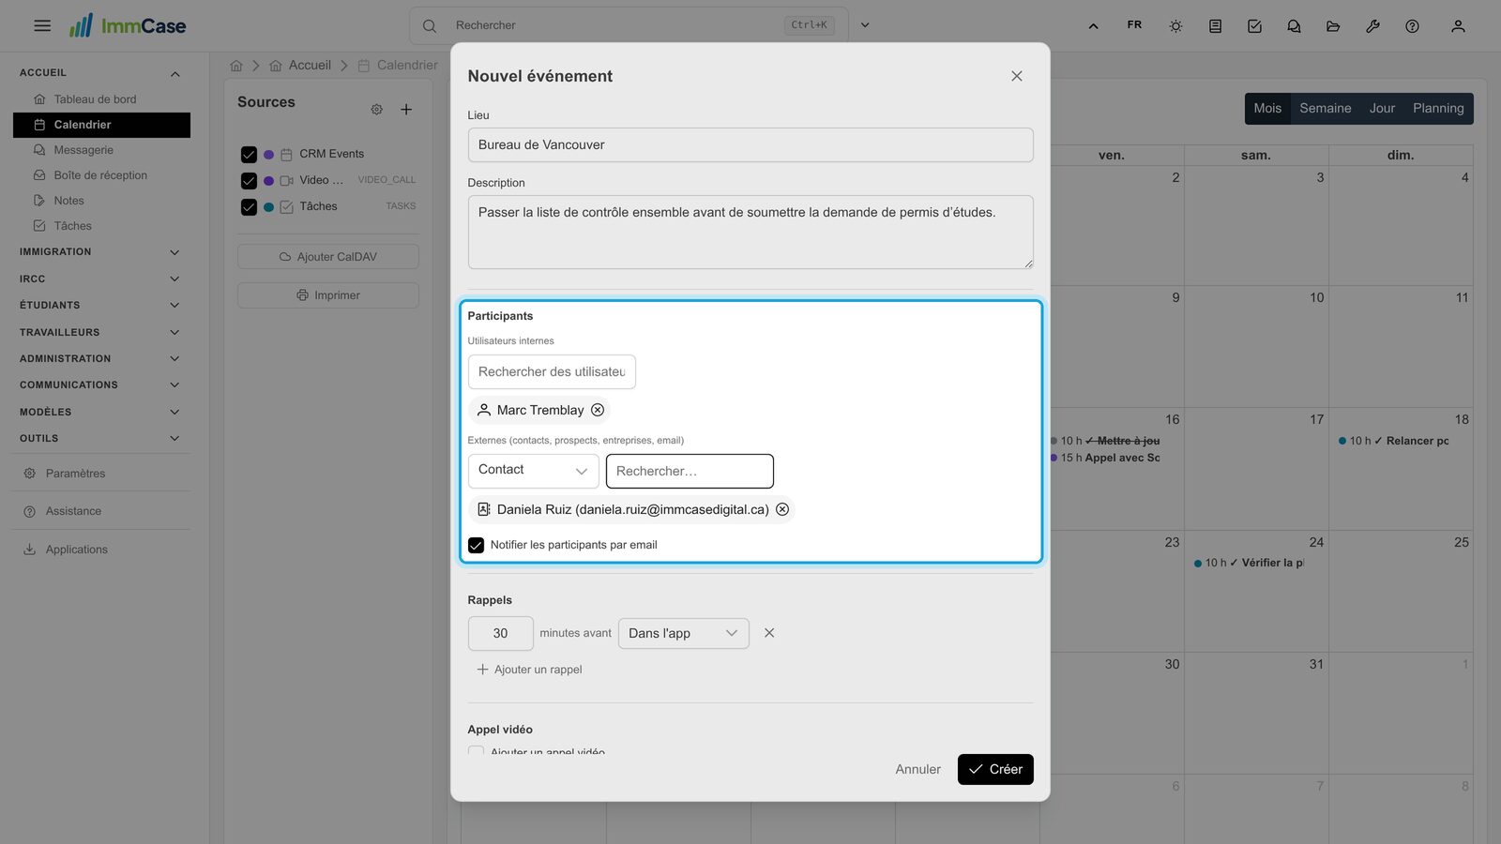Click the Créer button
1501x844 pixels.
[995, 769]
